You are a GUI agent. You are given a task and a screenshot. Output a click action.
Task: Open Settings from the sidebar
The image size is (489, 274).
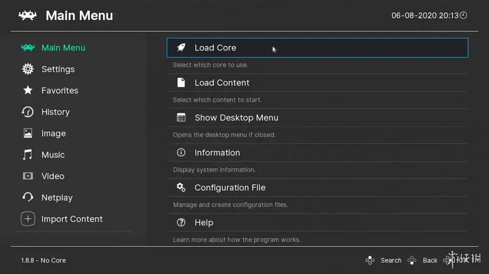(58, 69)
